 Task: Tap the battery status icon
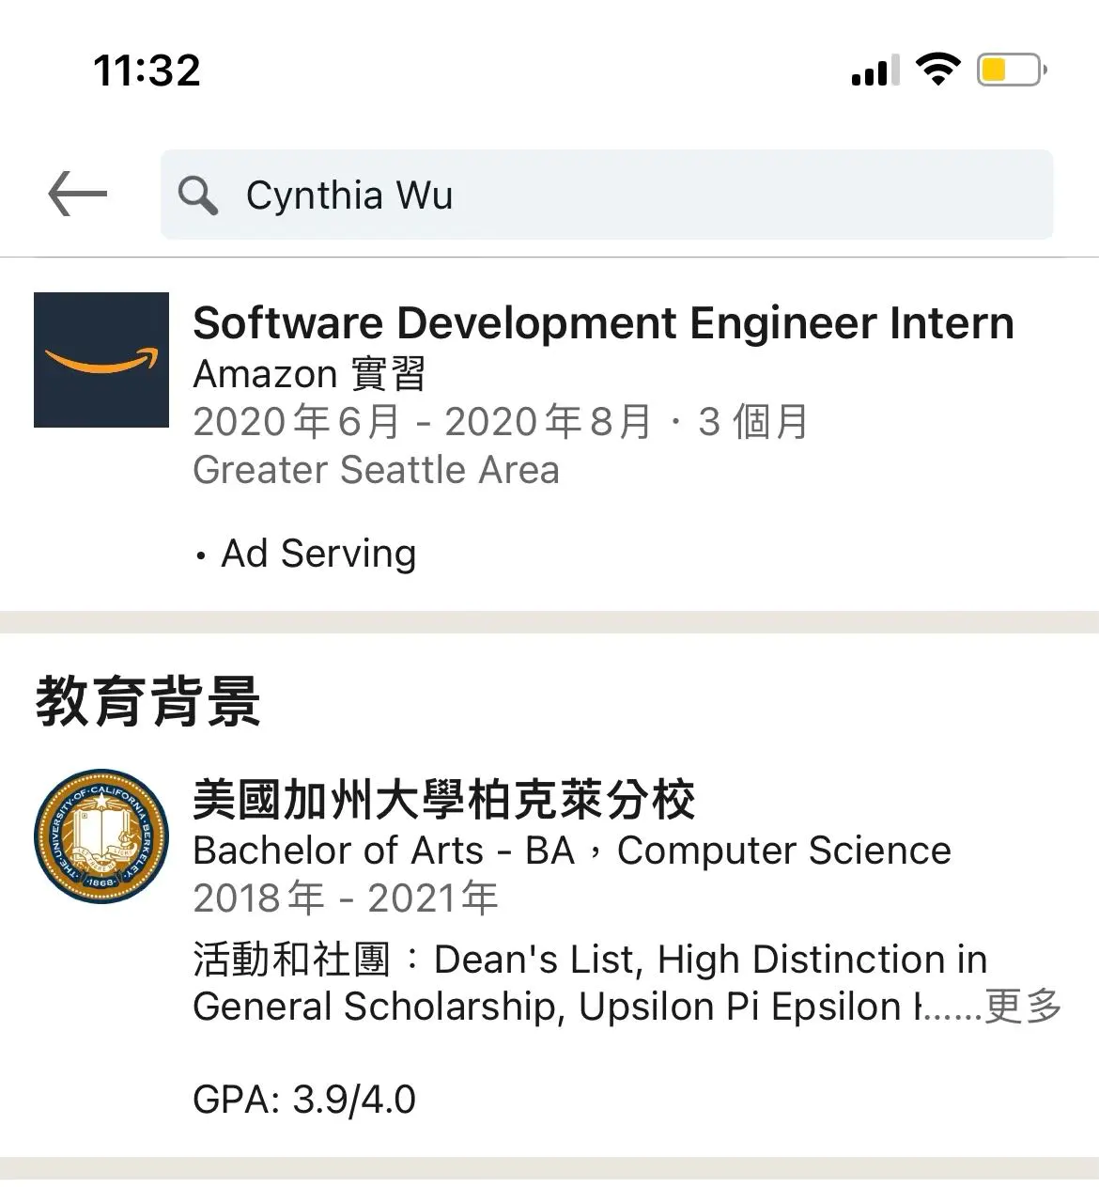coord(1012,70)
